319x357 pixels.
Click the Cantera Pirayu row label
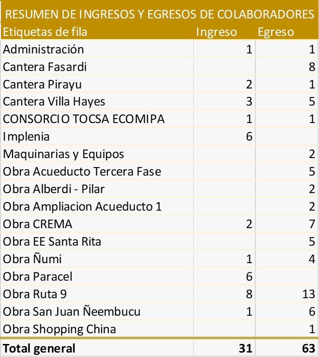tap(42, 84)
